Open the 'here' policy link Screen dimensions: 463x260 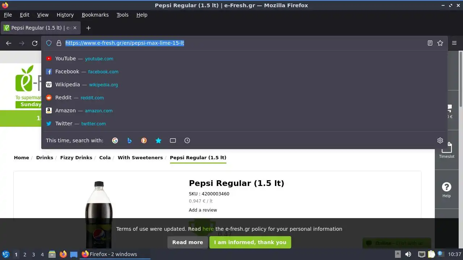[208, 229]
